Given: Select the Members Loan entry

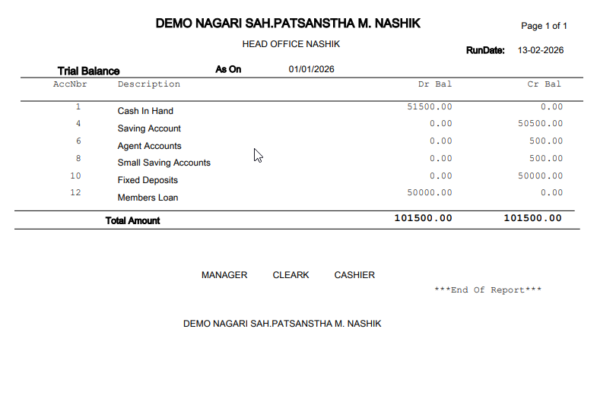Looking at the screenshot, I should coord(148,198).
